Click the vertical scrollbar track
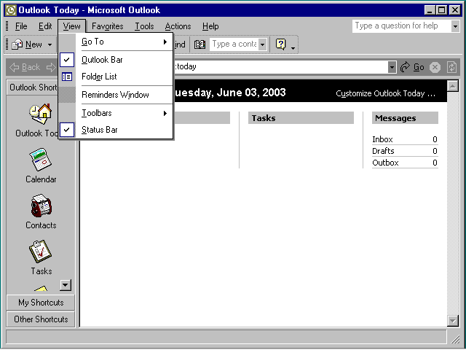Image resolution: width=466 pixels, height=350 pixels. coord(452,203)
